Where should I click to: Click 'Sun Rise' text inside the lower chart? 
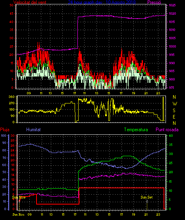19,197
